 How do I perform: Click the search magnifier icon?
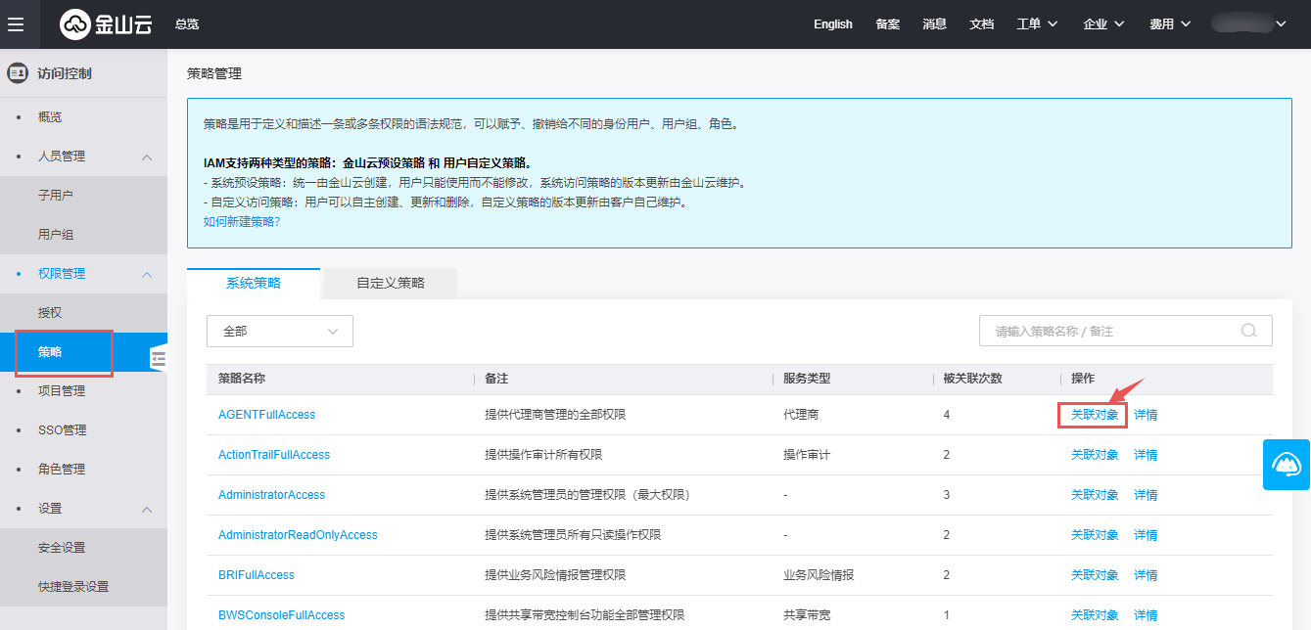tap(1248, 331)
